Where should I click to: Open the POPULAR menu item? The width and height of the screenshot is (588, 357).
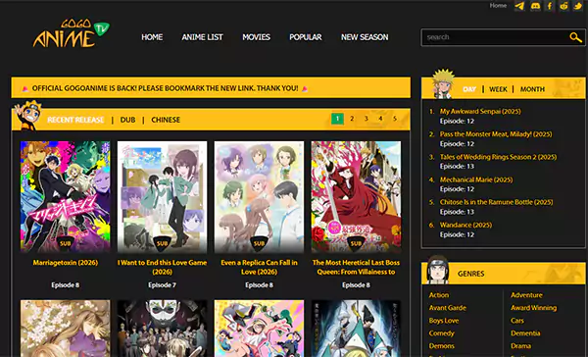(306, 37)
